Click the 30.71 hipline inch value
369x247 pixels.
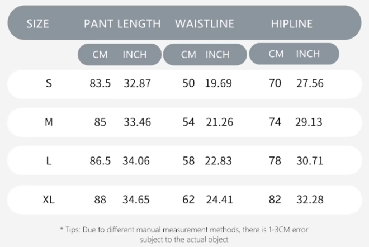click(310, 161)
